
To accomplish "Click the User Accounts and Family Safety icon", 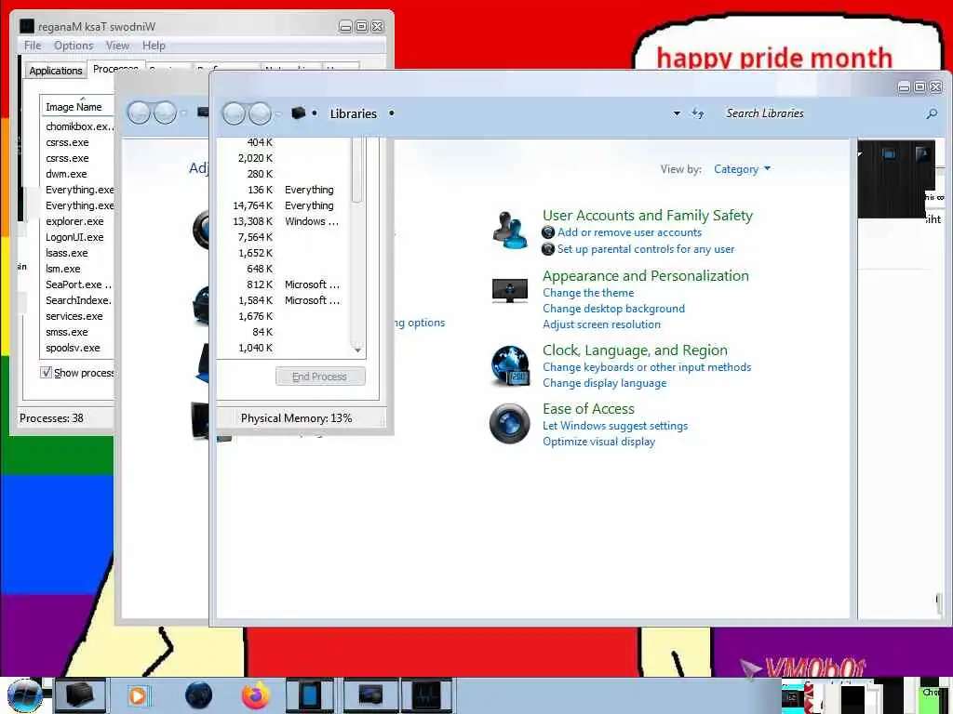I will 509,231.
